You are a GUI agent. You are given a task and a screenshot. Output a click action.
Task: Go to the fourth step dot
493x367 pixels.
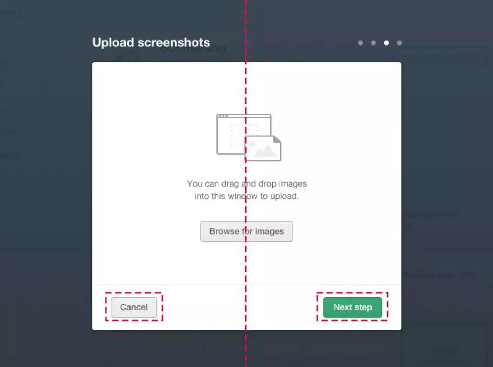point(399,43)
